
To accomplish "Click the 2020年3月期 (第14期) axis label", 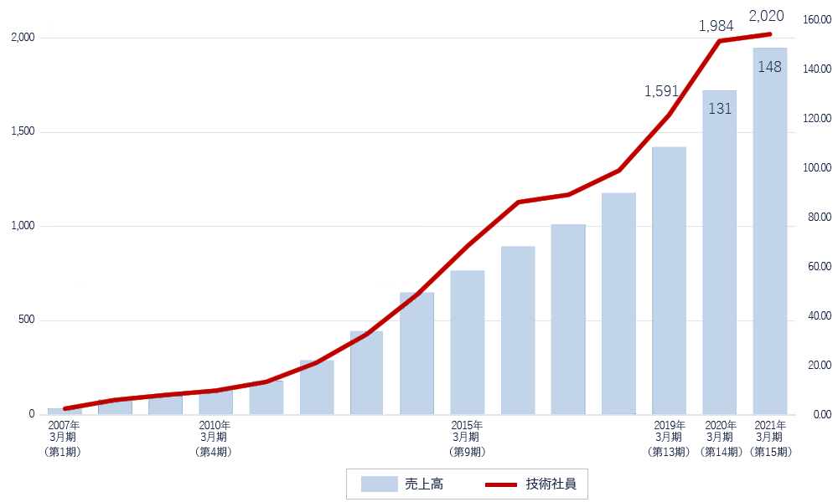I will (x=721, y=438).
